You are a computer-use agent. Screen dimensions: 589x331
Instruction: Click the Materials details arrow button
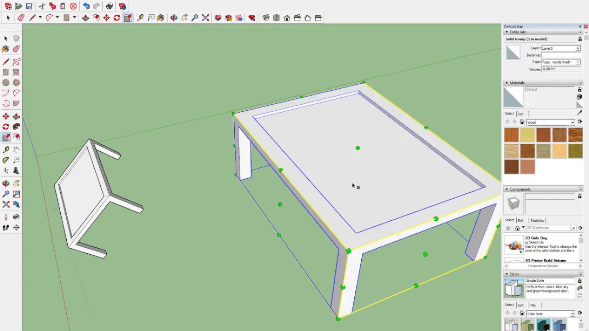(580, 122)
